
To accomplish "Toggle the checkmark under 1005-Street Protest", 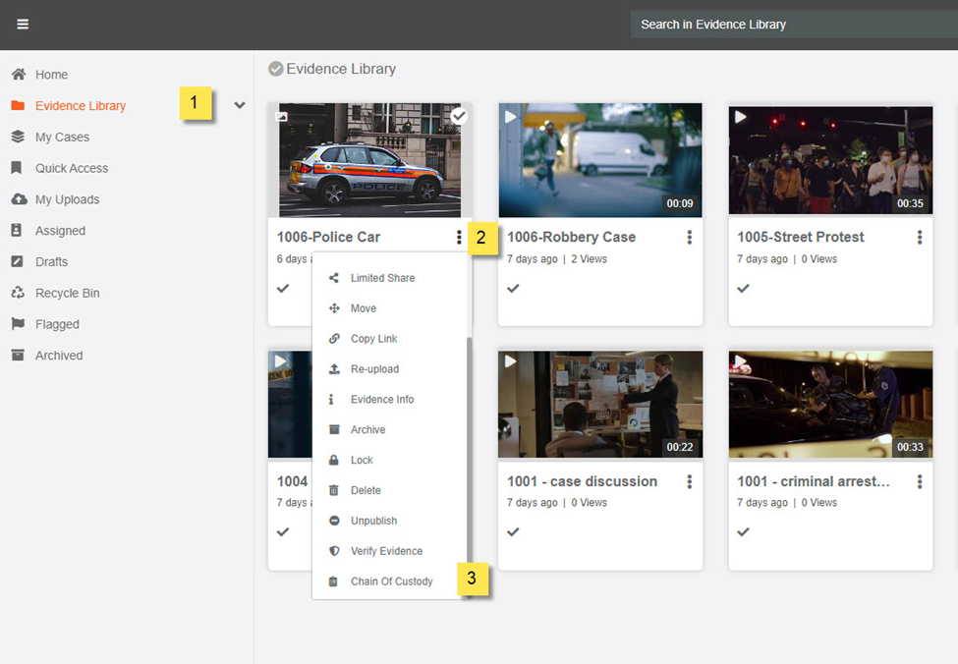I will 743,288.
